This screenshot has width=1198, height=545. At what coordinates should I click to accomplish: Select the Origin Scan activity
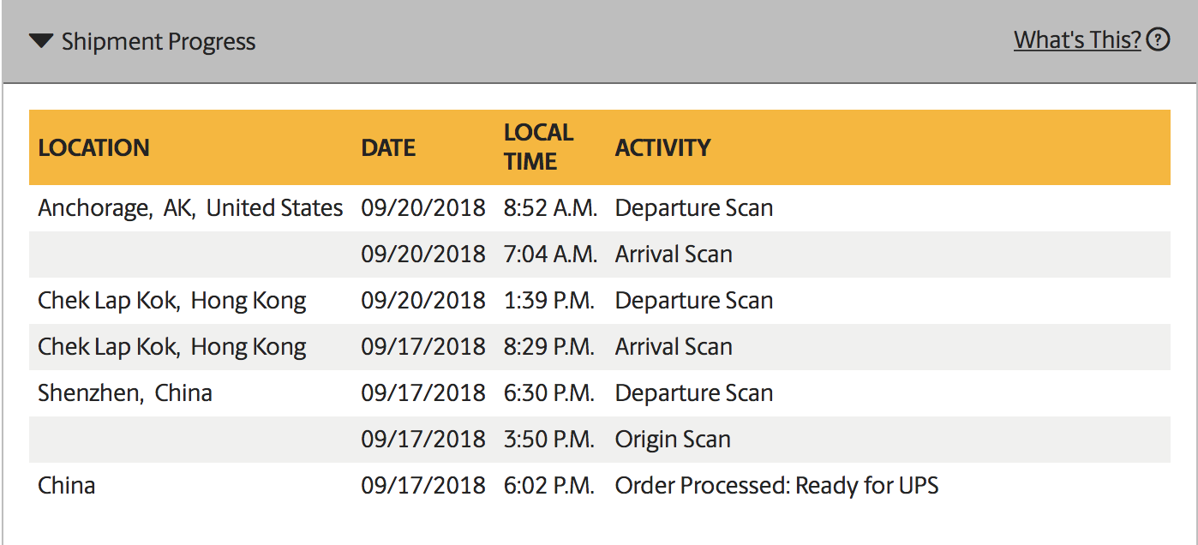coord(673,440)
